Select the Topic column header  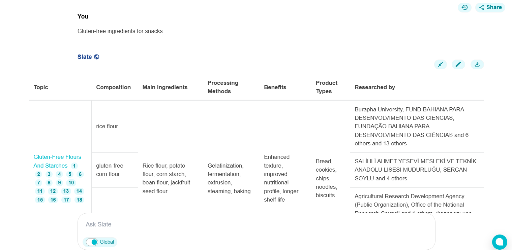[41, 87]
